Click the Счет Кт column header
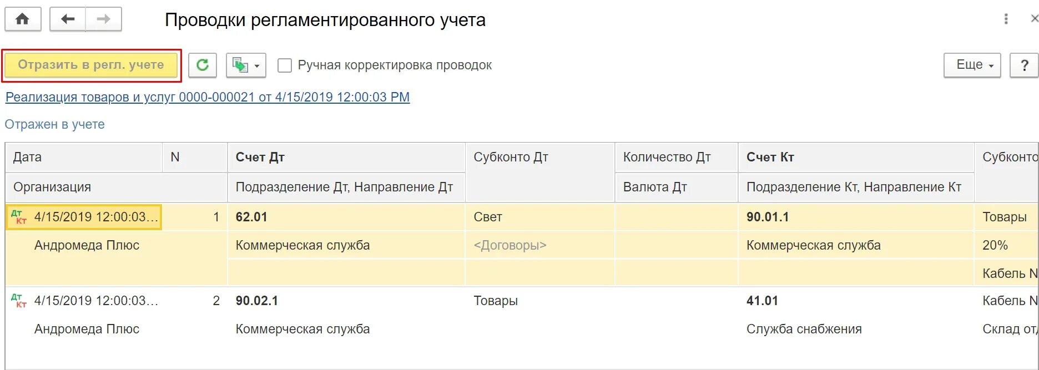 (770, 157)
